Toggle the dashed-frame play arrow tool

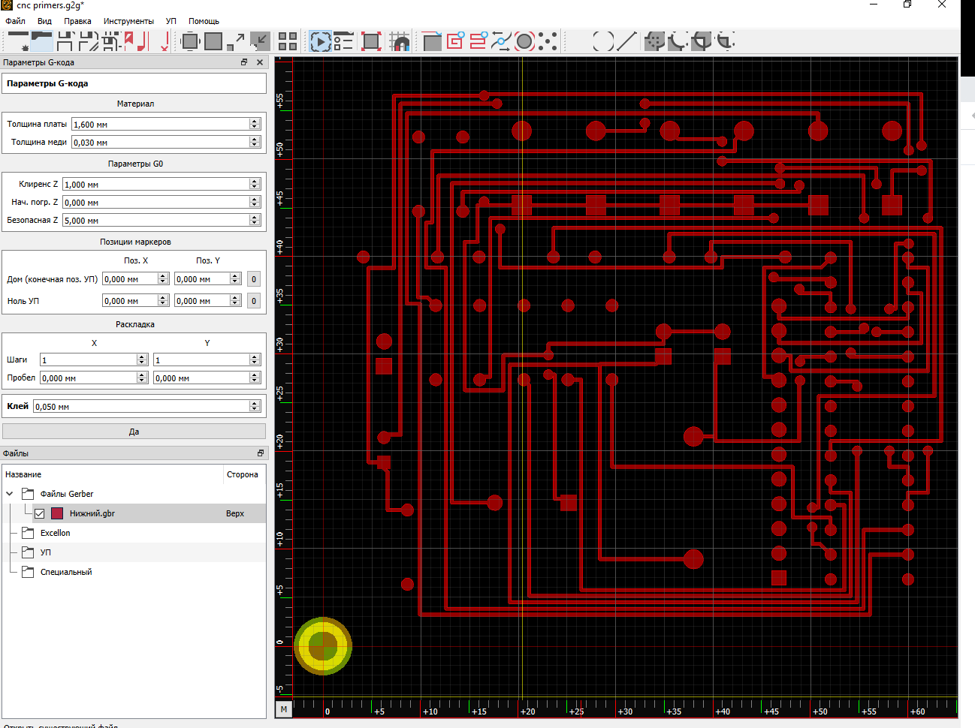pyautogui.click(x=321, y=41)
